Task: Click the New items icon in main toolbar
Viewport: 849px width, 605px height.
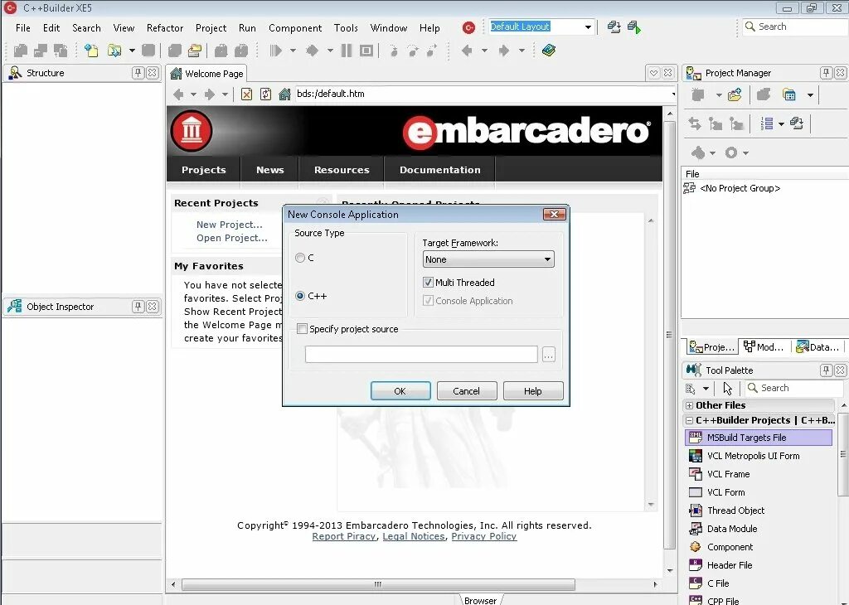Action: point(91,51)
